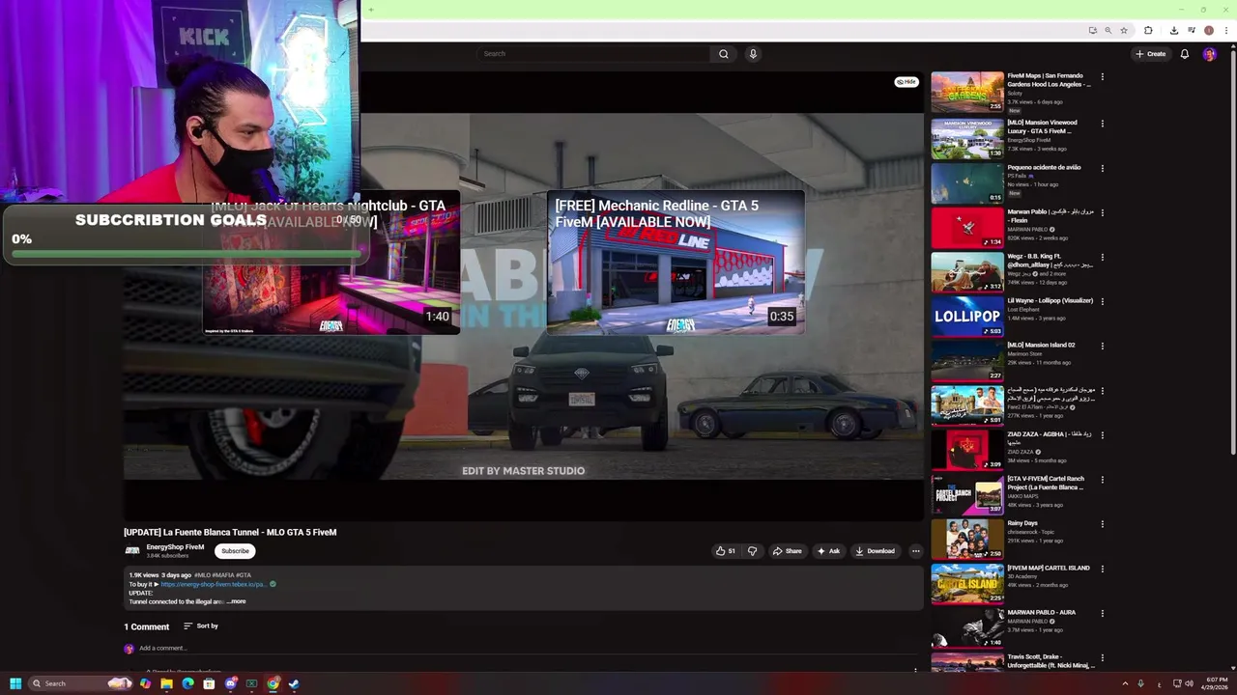Click the 1 Comment heading
Screen dimensions: 1237x695
[x=146, y=626]
